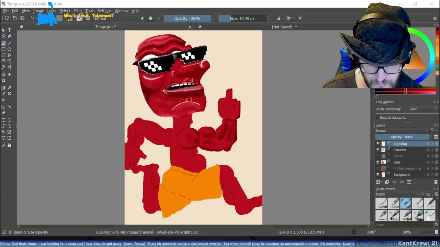Toggle horizontal mirror tool
Image resolution: width=440 pixels, height=247 pixels.
click(x=279, y=19)
